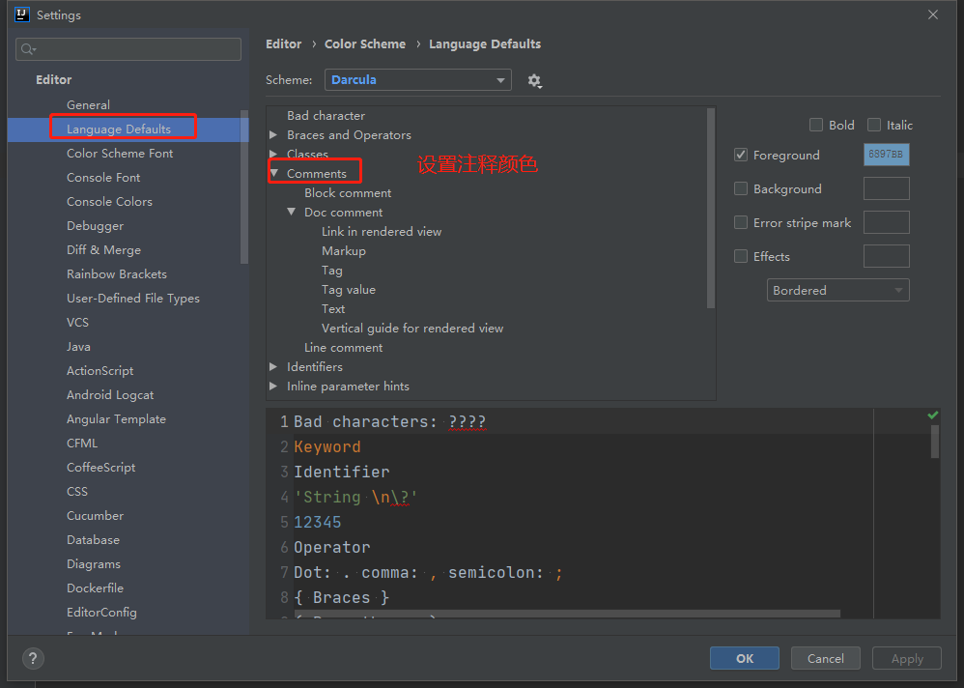This screenshot has height=688, width=964.
Task: Select VCS in the sidebar
Action: (x=77, y=322)
